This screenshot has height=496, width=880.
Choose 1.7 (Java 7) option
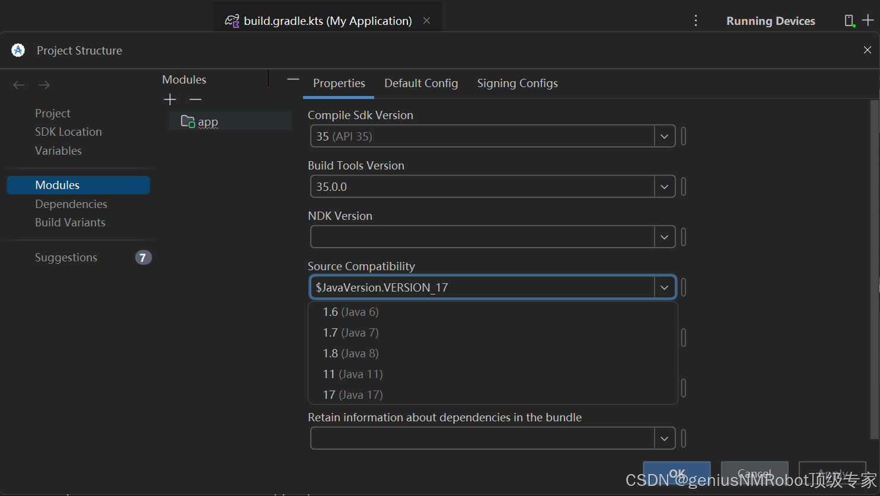pos(493,332)
